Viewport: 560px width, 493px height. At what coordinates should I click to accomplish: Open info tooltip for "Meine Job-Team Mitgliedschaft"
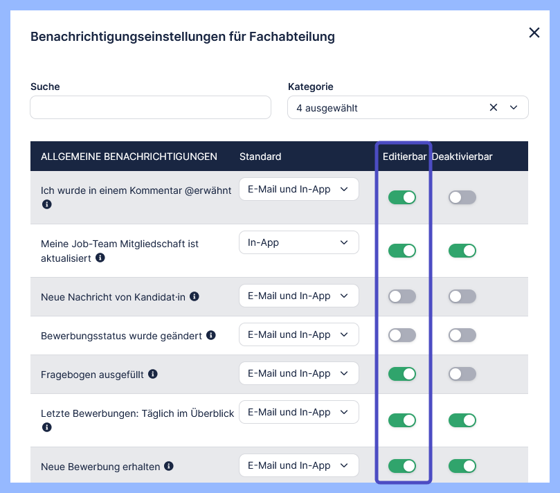coord(100,258)
